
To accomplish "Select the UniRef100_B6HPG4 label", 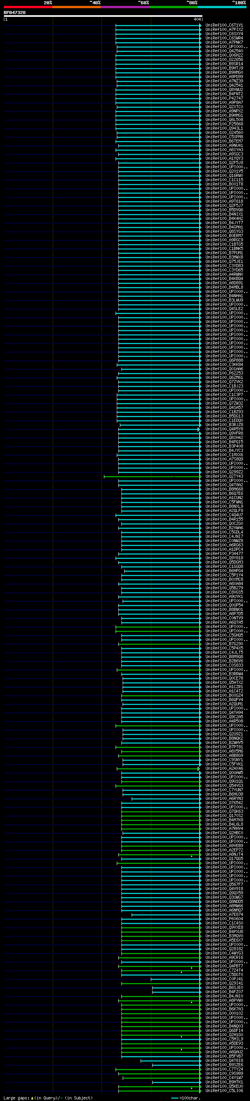I will (x=224, y=571).
